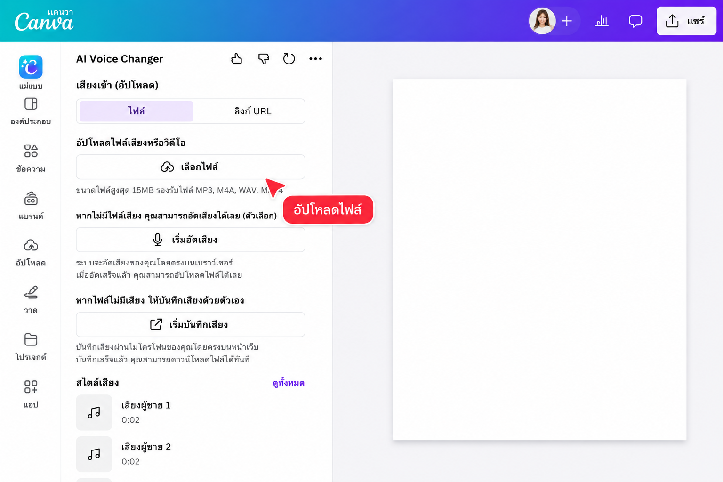The height and width of the screenshot is (482, 723).
Task: Open the Canva home logo
Action: point(44,21)
